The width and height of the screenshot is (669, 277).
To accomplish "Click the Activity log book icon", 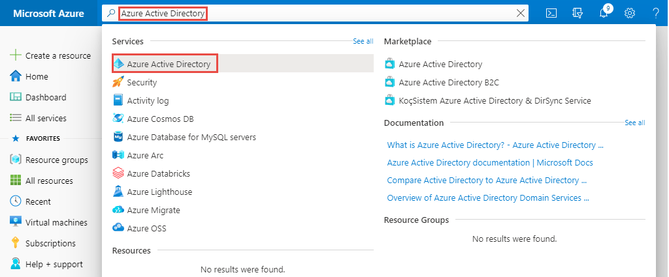I will [x=118, y=100].
